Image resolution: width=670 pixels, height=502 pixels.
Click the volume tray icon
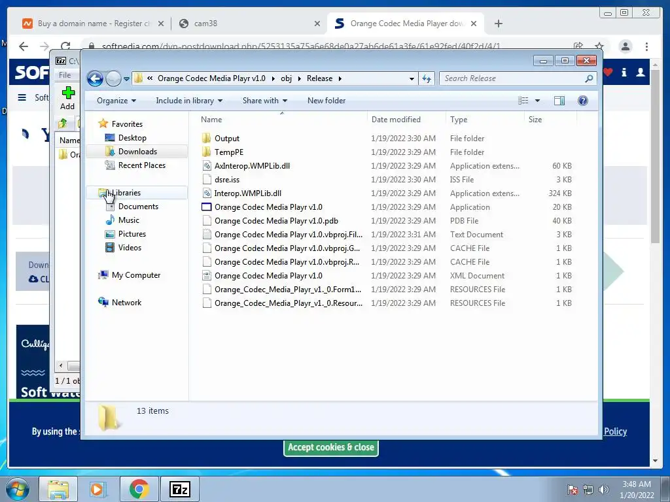[604, 490]
